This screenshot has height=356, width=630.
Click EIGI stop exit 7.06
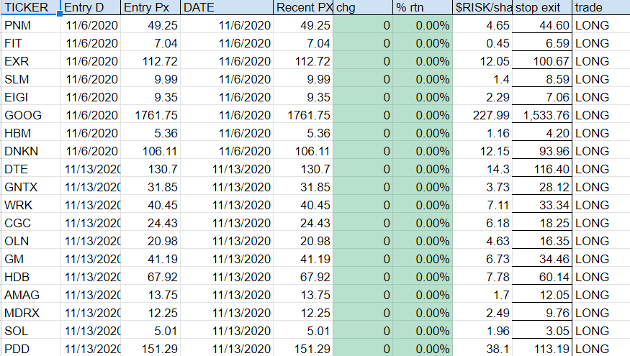point(542,97)
